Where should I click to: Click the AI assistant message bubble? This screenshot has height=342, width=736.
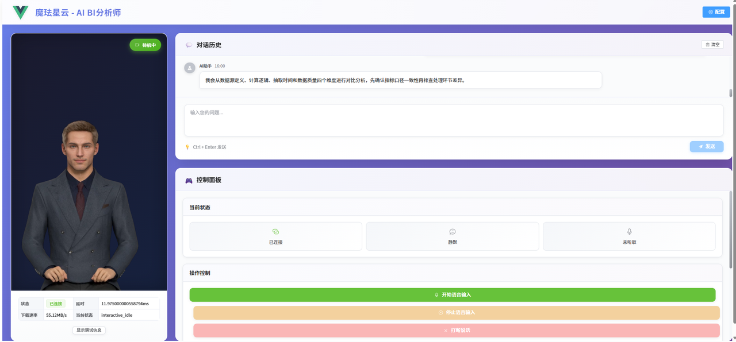point(401,80)
